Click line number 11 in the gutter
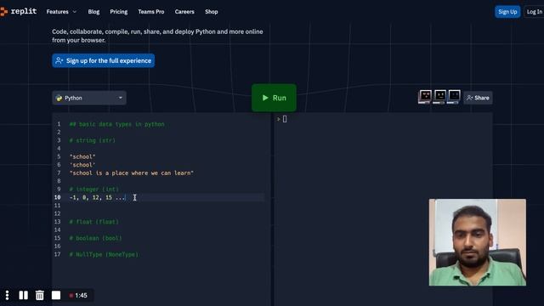The width and height of the screenshot is (544, 306). (x=57, y=206)
